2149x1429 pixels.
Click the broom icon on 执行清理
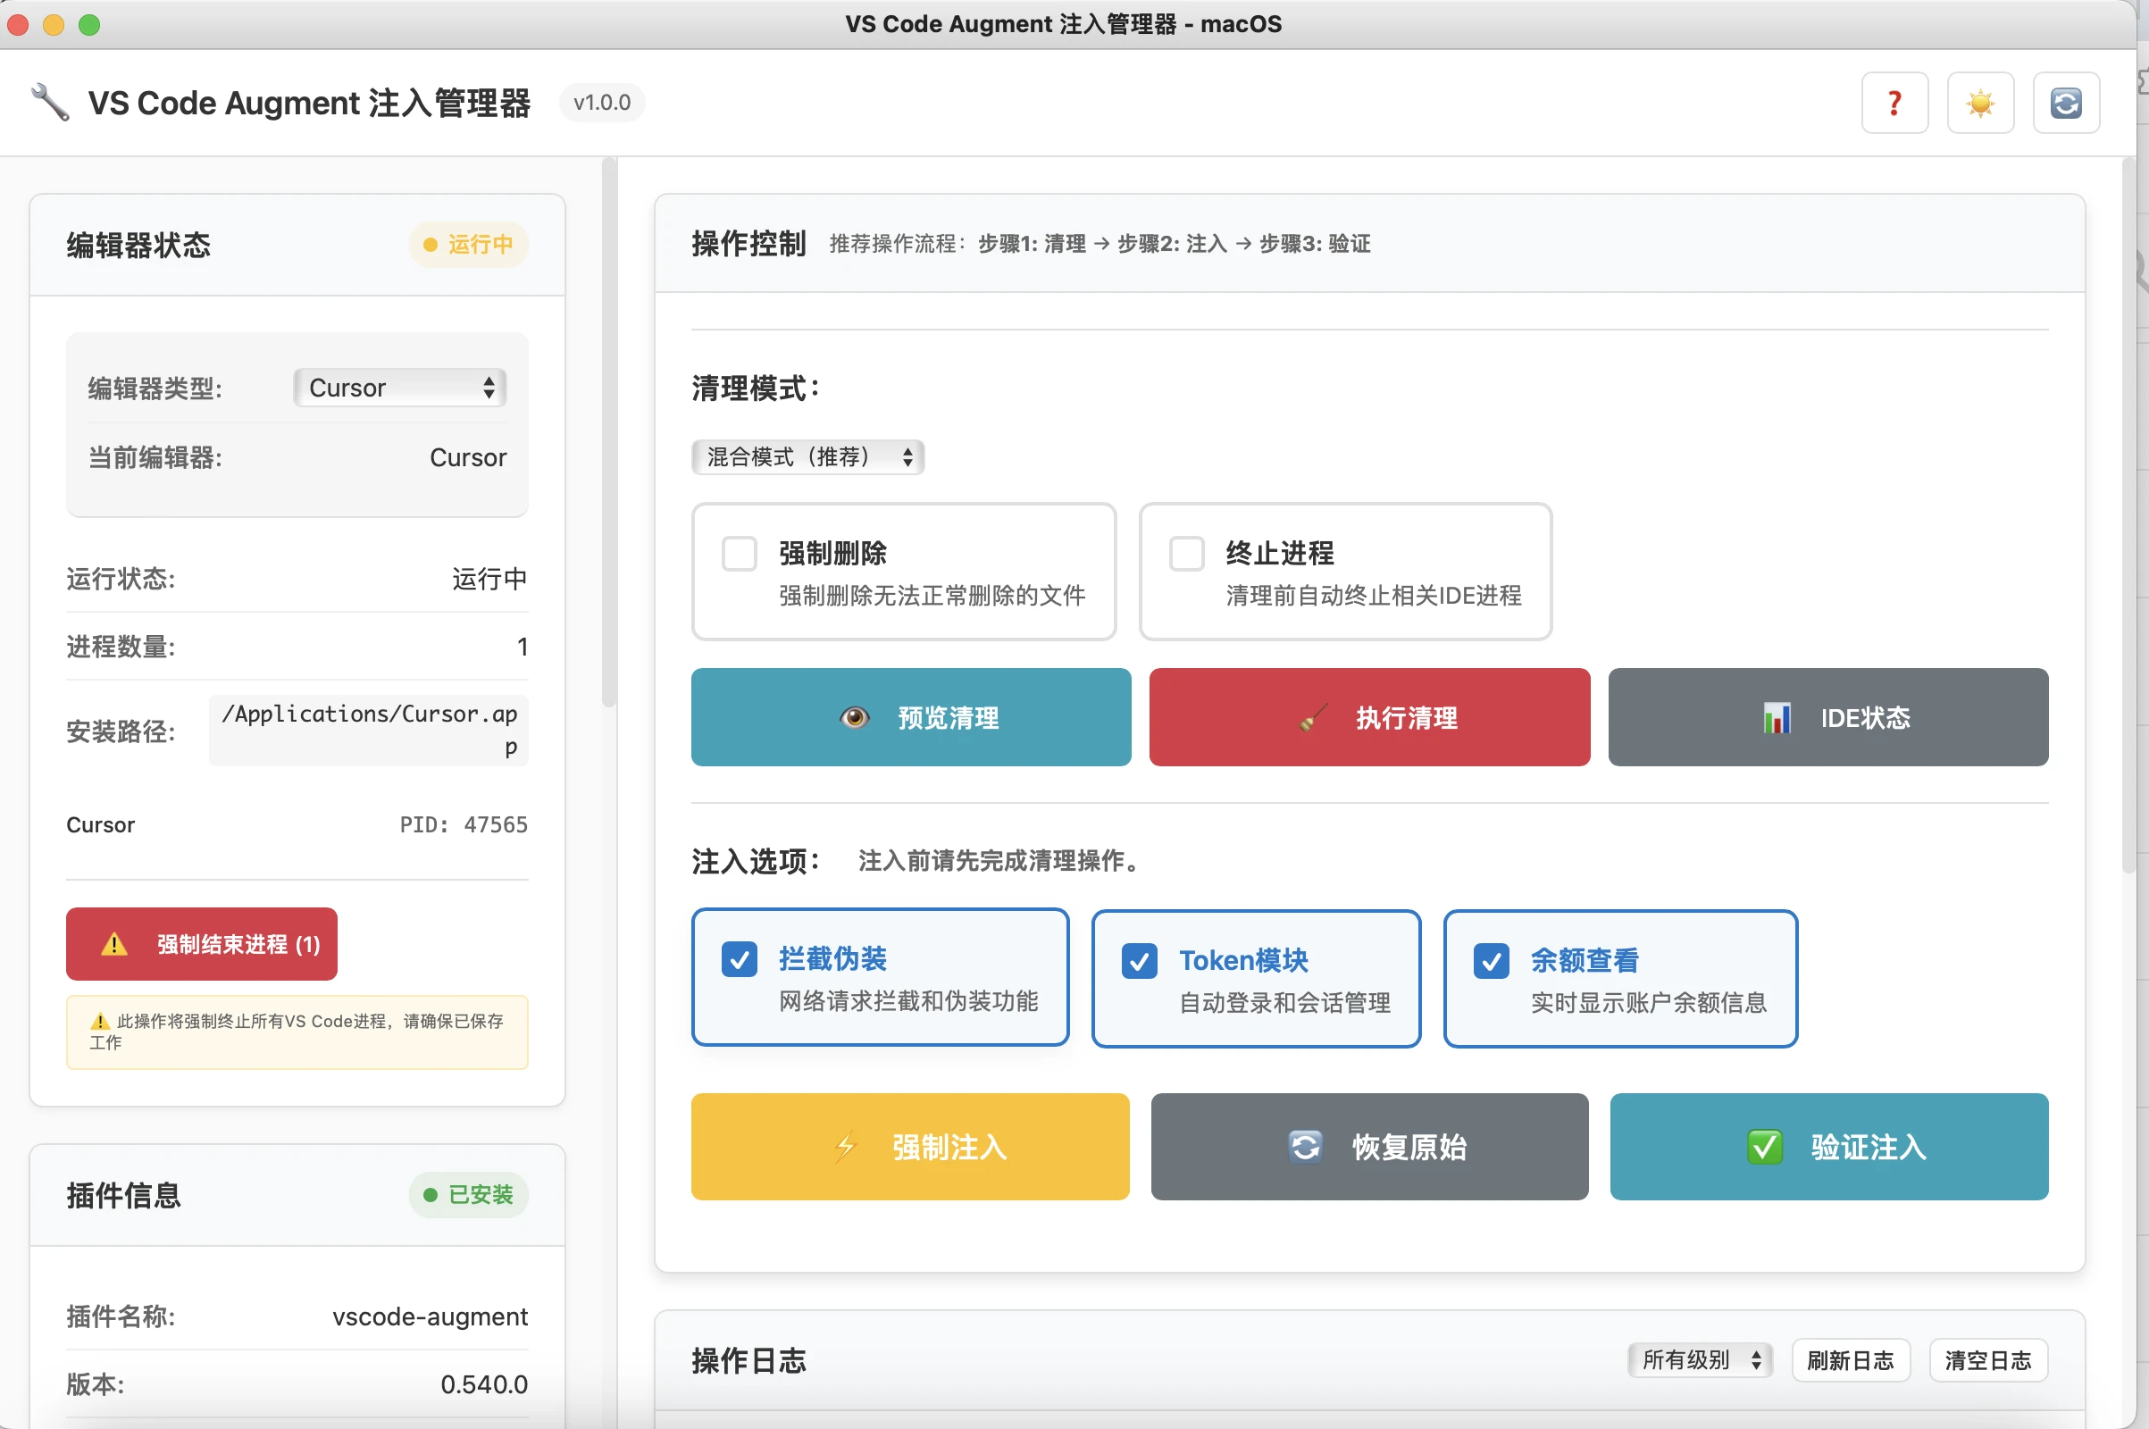tap(1312, 718)
